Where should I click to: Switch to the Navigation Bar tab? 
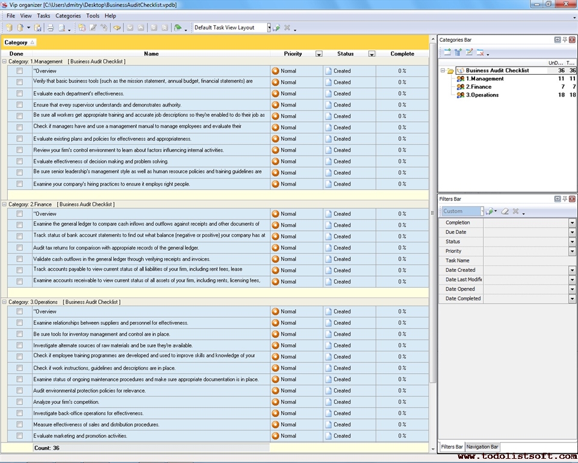point(482,447)
